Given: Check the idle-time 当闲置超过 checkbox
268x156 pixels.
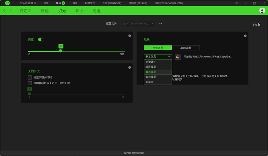Looking at the screenshot, I should point(30,83).
